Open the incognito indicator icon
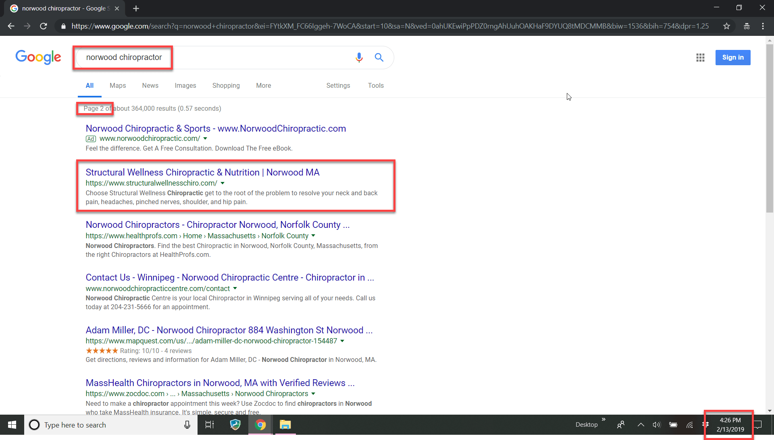Screen dimensions: 774x440 tap(747, 26)
